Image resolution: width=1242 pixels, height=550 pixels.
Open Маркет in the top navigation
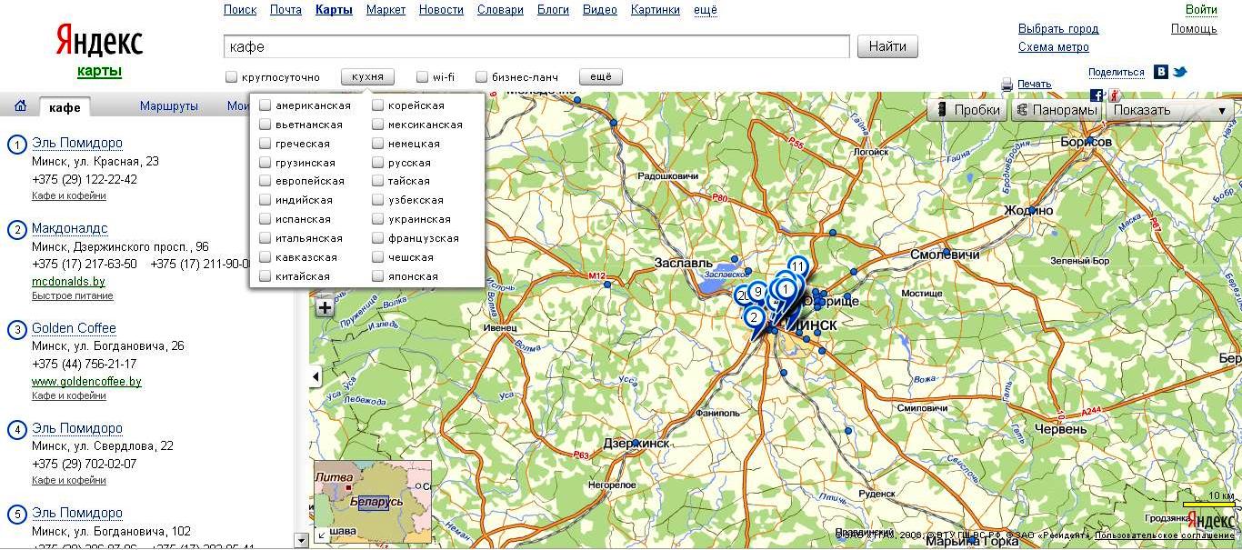386,10
